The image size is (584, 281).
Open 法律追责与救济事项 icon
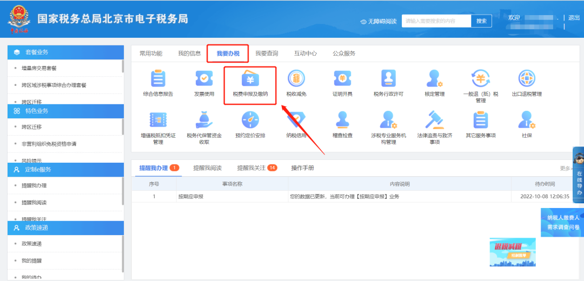point(435,120)
